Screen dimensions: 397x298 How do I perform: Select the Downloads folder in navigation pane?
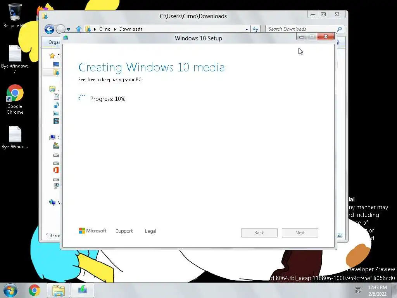[57, 73]
